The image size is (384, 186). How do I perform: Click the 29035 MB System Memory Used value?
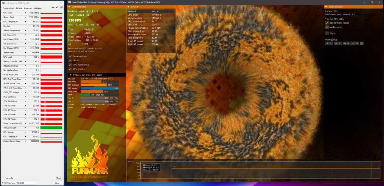(34, 141)
